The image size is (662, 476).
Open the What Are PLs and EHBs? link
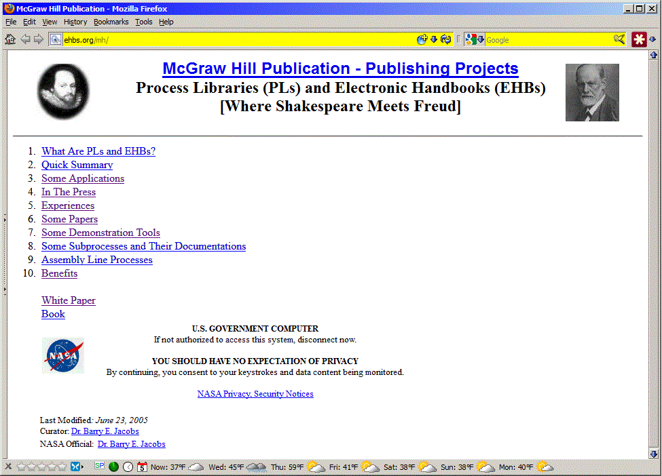point(98,151)
